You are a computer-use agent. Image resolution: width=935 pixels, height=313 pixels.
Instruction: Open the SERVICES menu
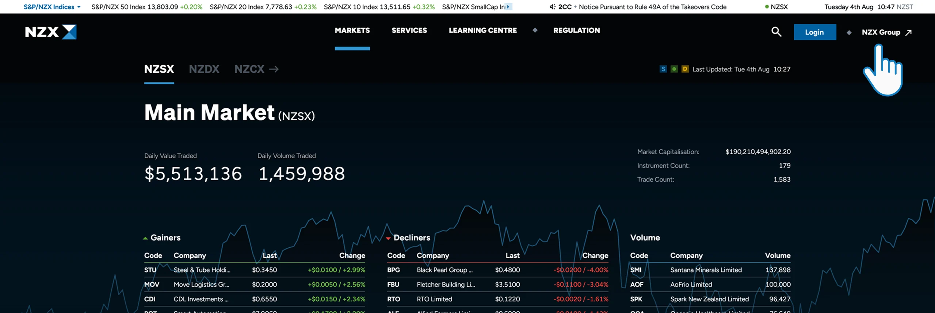(x=409, y=30)
